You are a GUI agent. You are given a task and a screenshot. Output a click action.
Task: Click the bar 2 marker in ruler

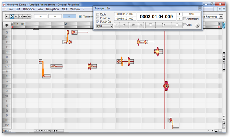[66, 24]
